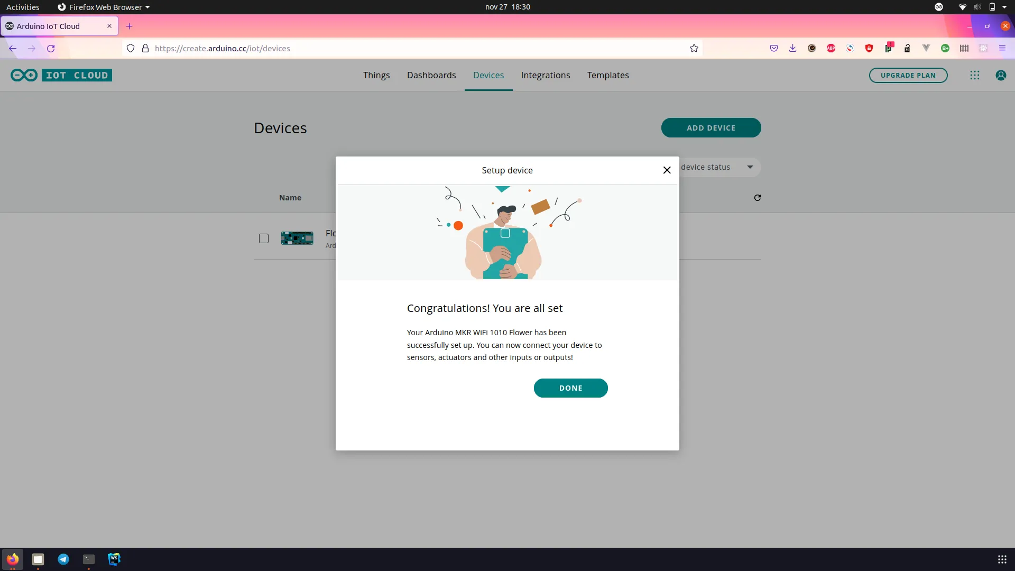Open Firefox hamburger application menu
Viewport: 1015px width, 571px height.
1002,48
